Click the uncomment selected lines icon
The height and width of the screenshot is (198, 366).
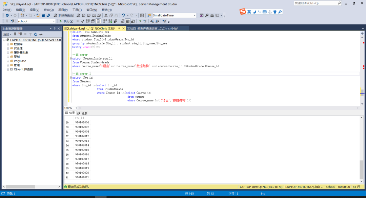tap(145, 21)
